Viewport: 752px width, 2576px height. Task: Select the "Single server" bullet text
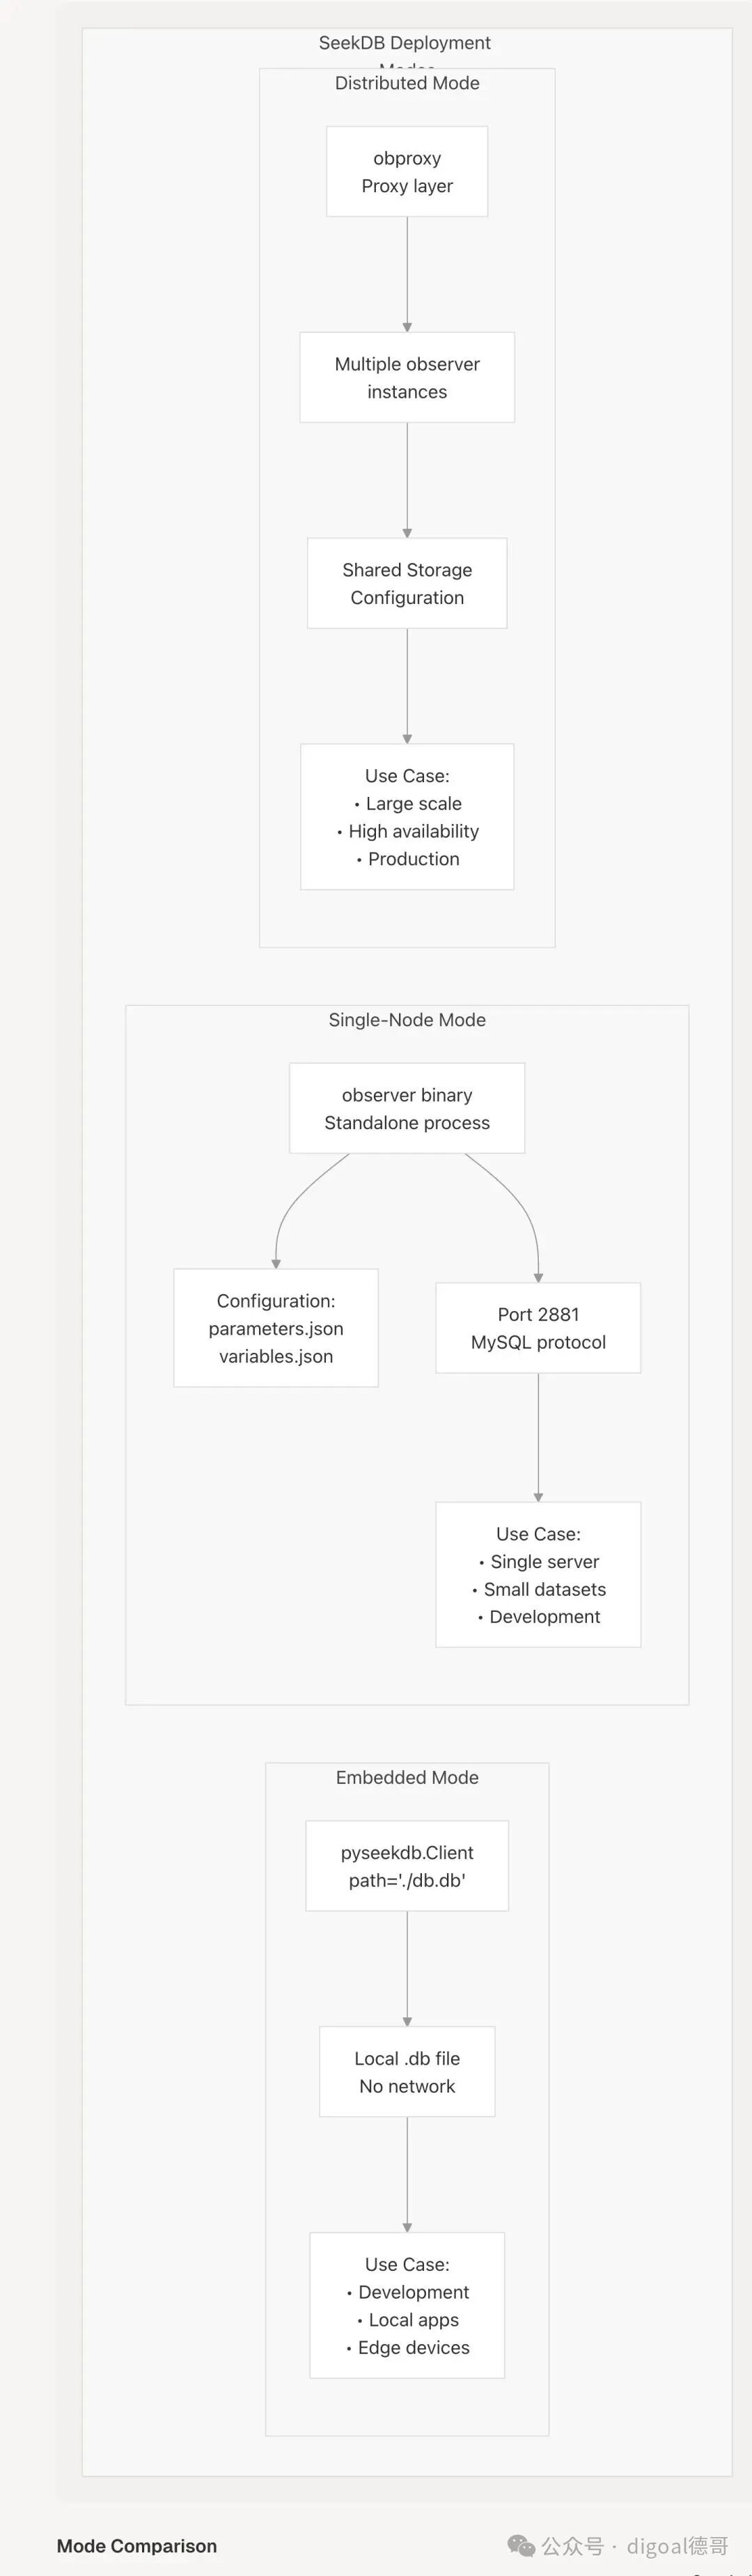click(x=545, y=1561)
